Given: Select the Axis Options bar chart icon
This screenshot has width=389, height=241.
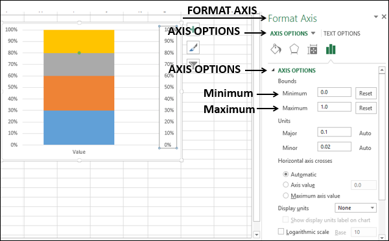Looking at the screenshot, I should (x=331, y=50).
